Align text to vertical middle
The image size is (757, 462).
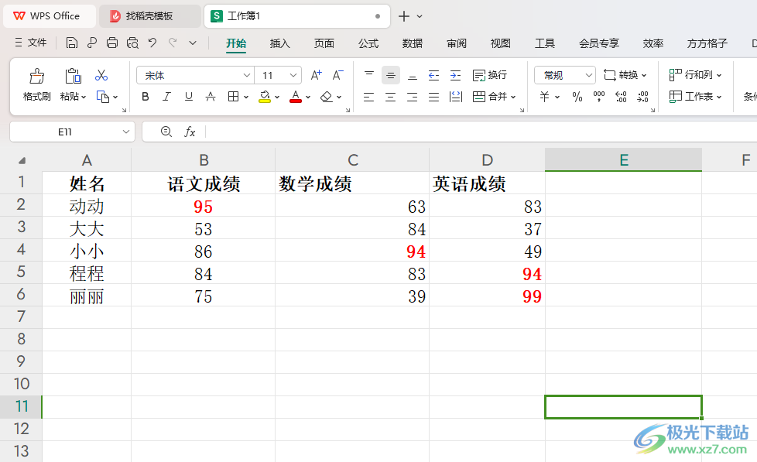coord(391,75)
